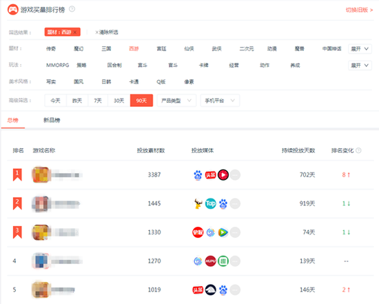Viewport: 379px width, 304px height.
Task: Toggle the Q版 art style filter
Action: tap(161, 82)
